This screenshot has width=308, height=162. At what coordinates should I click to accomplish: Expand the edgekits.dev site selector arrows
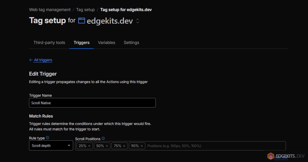tap(138, 21)
